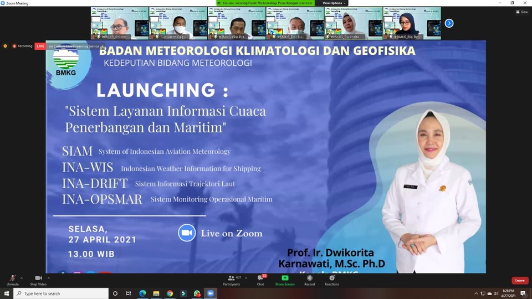Change layout using the View button
Viewport: 532px width, 299px height.
522,12
